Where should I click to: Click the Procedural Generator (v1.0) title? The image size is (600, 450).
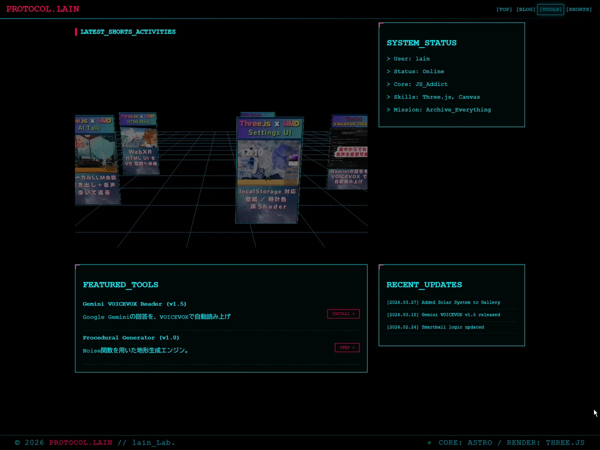[x=131, y=338]
